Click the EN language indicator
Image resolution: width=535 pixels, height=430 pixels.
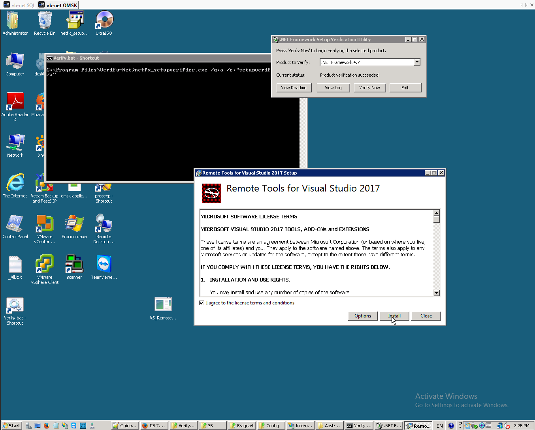[x=440, y=426]
